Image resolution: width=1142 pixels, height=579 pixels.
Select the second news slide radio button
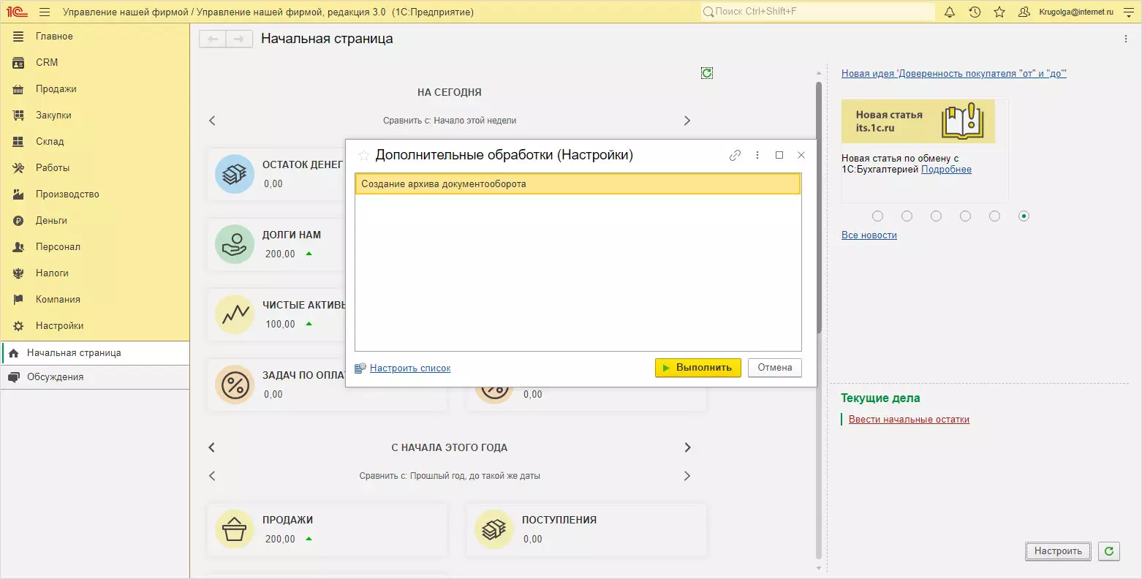coord(907,216)
